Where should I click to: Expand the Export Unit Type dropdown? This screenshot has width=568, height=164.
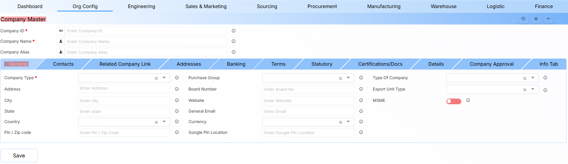(x=532, y=89)
